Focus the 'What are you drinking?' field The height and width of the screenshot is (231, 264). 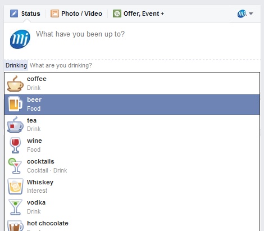(144, 65)
